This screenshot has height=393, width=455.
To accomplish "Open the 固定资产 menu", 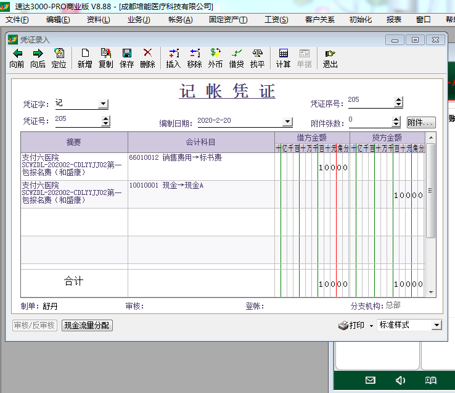I will [x=228, y=20].
